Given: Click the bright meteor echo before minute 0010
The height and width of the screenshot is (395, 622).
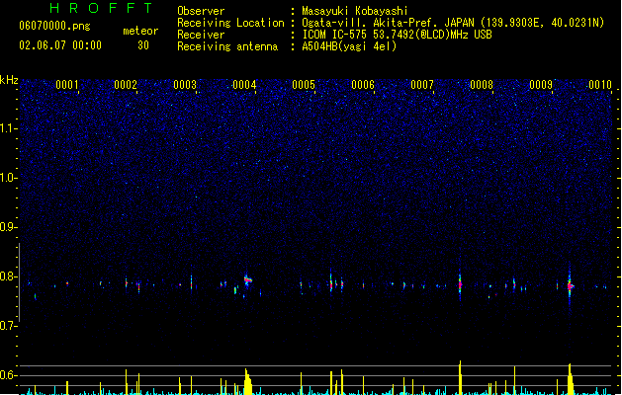Looking at the screenshot, I should point(570,285).
